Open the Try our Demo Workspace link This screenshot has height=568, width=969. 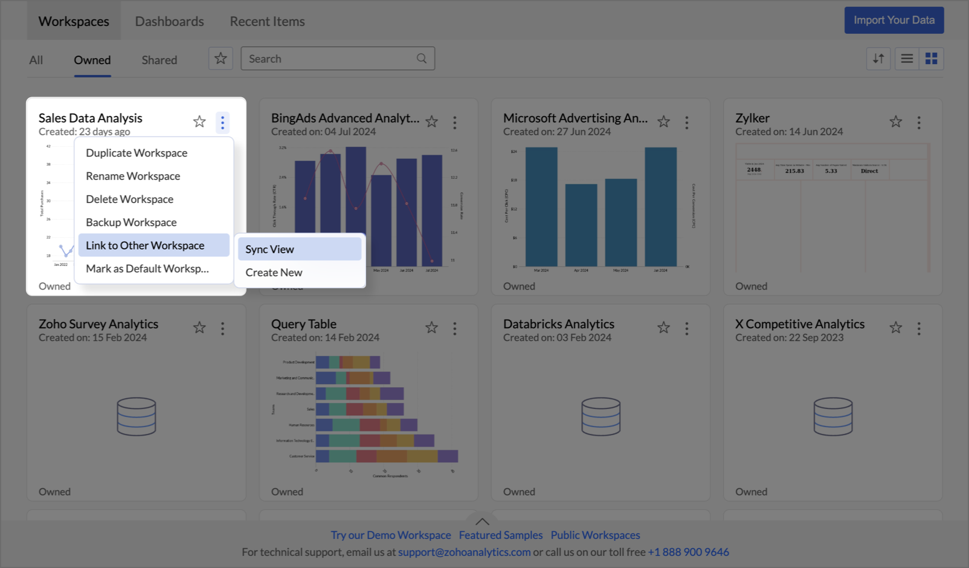click(391, 535)
